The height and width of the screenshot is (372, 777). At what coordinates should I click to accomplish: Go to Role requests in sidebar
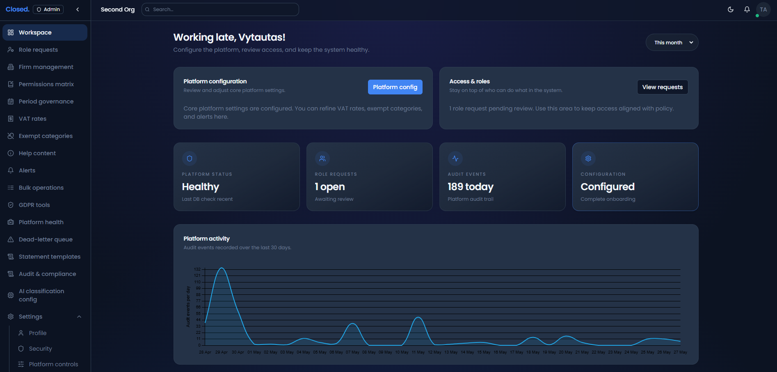pos(45,50)
